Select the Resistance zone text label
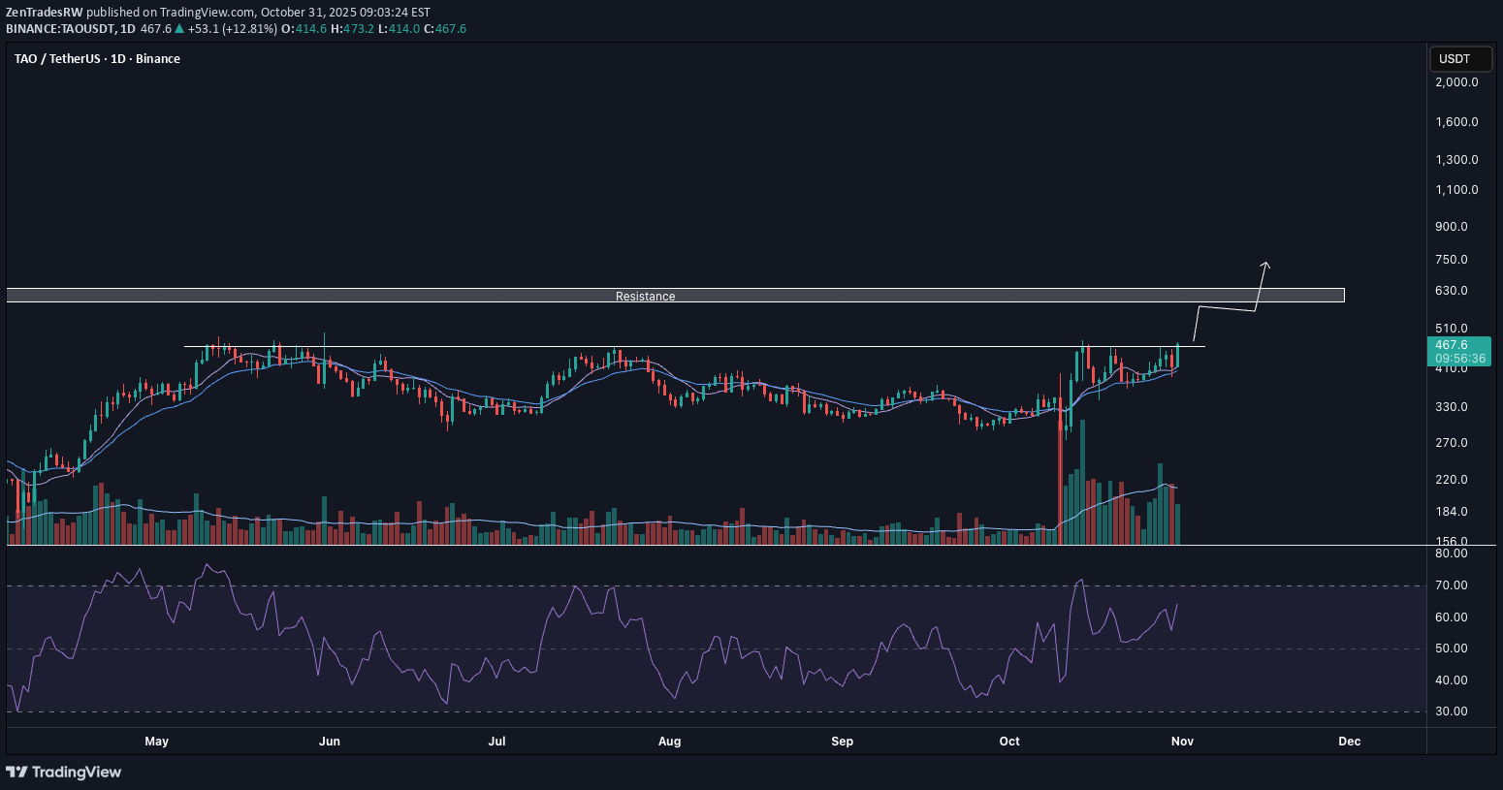The width and height of the screenshot is (1503, 790). point(645,297)
